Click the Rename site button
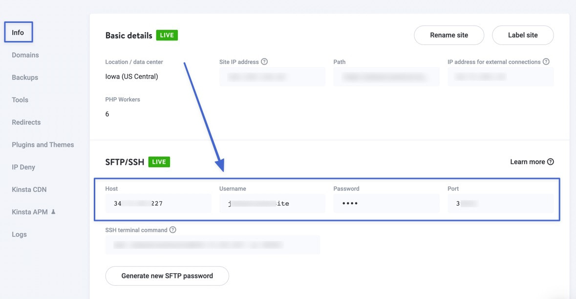This screenshot has height=299, width=576. (x=448, y=35)
